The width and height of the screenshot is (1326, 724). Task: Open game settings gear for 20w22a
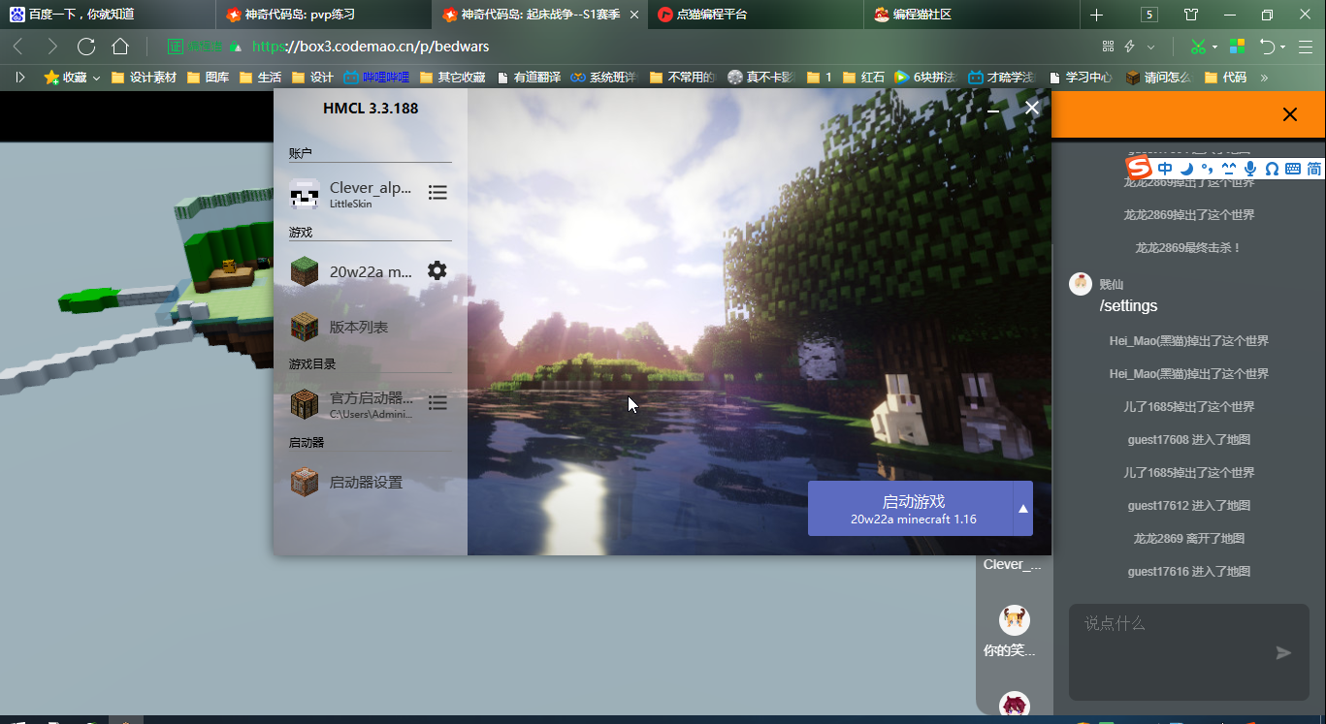tap(437, 270)
